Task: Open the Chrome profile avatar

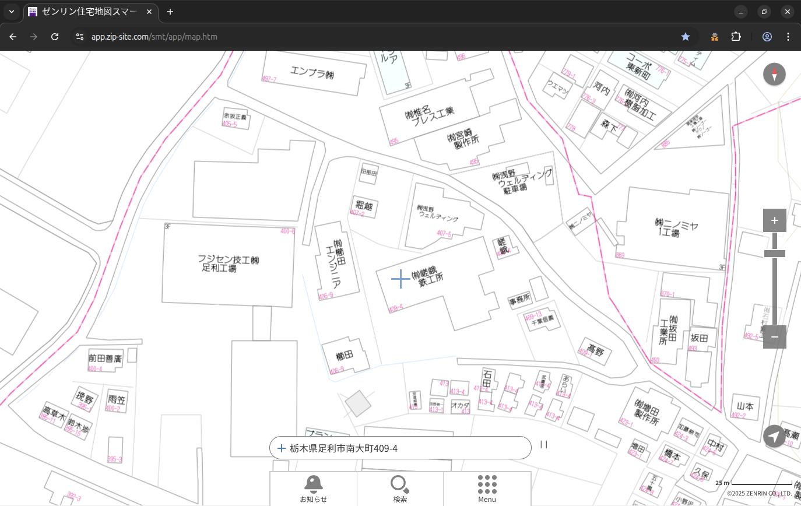Action: pos(767,37)
